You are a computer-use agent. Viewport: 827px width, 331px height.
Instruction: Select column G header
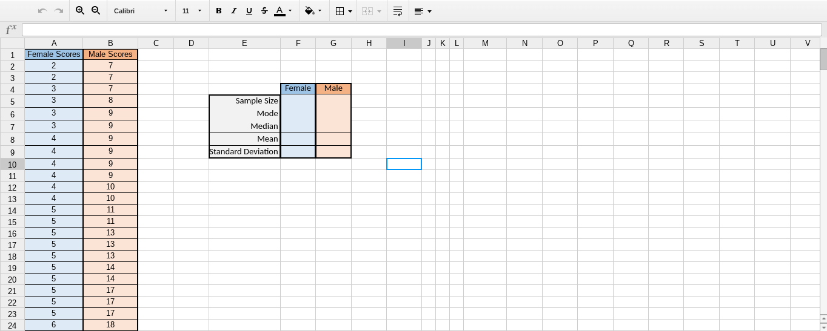[333, 43]
